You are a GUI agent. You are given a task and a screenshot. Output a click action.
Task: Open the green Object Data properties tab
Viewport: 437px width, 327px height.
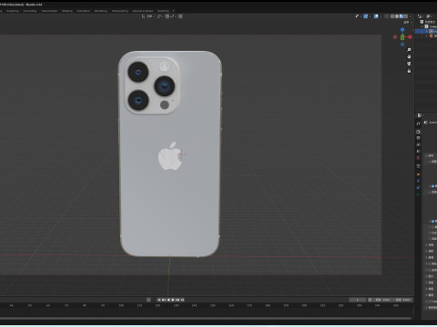(418, 193)
